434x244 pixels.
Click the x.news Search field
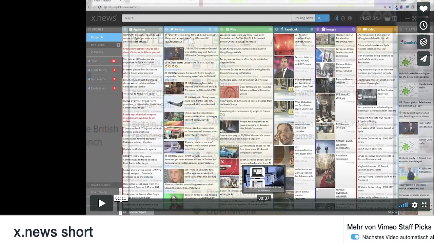coord(206,18)
